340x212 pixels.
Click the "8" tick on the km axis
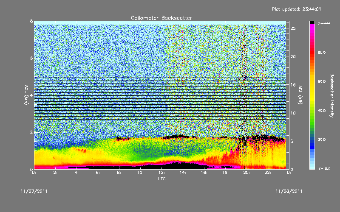(31, 21)
